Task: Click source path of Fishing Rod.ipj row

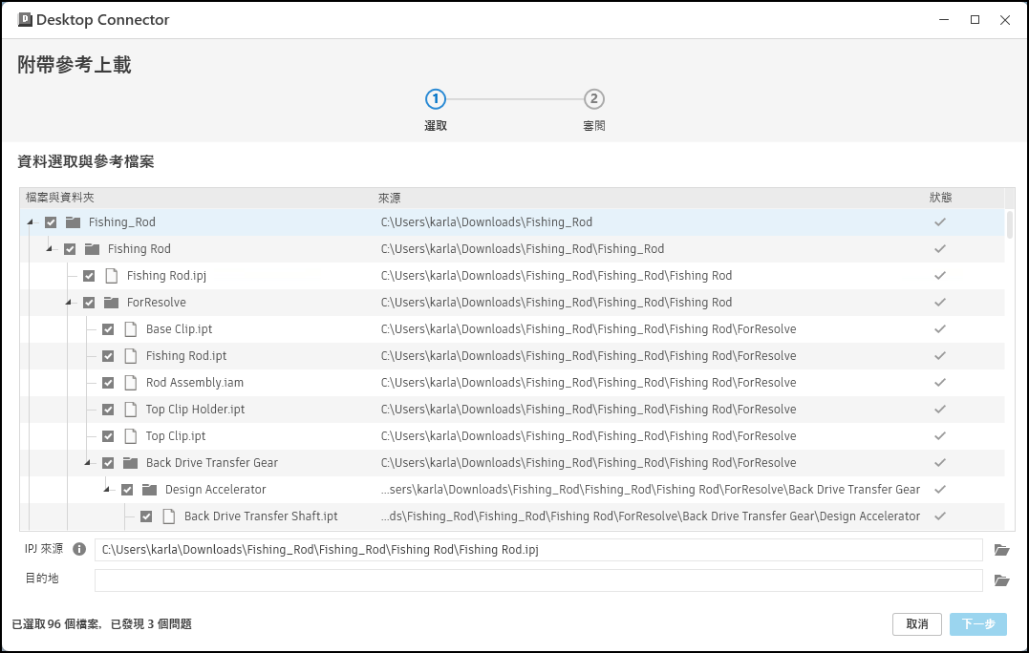Action: [556, 275]
